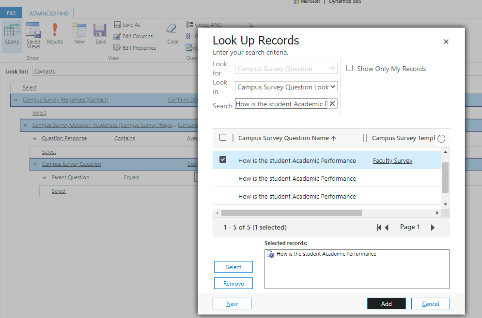Collapse the Question Response row chevron
Screen dimensions: 482x318
(35, 139)
